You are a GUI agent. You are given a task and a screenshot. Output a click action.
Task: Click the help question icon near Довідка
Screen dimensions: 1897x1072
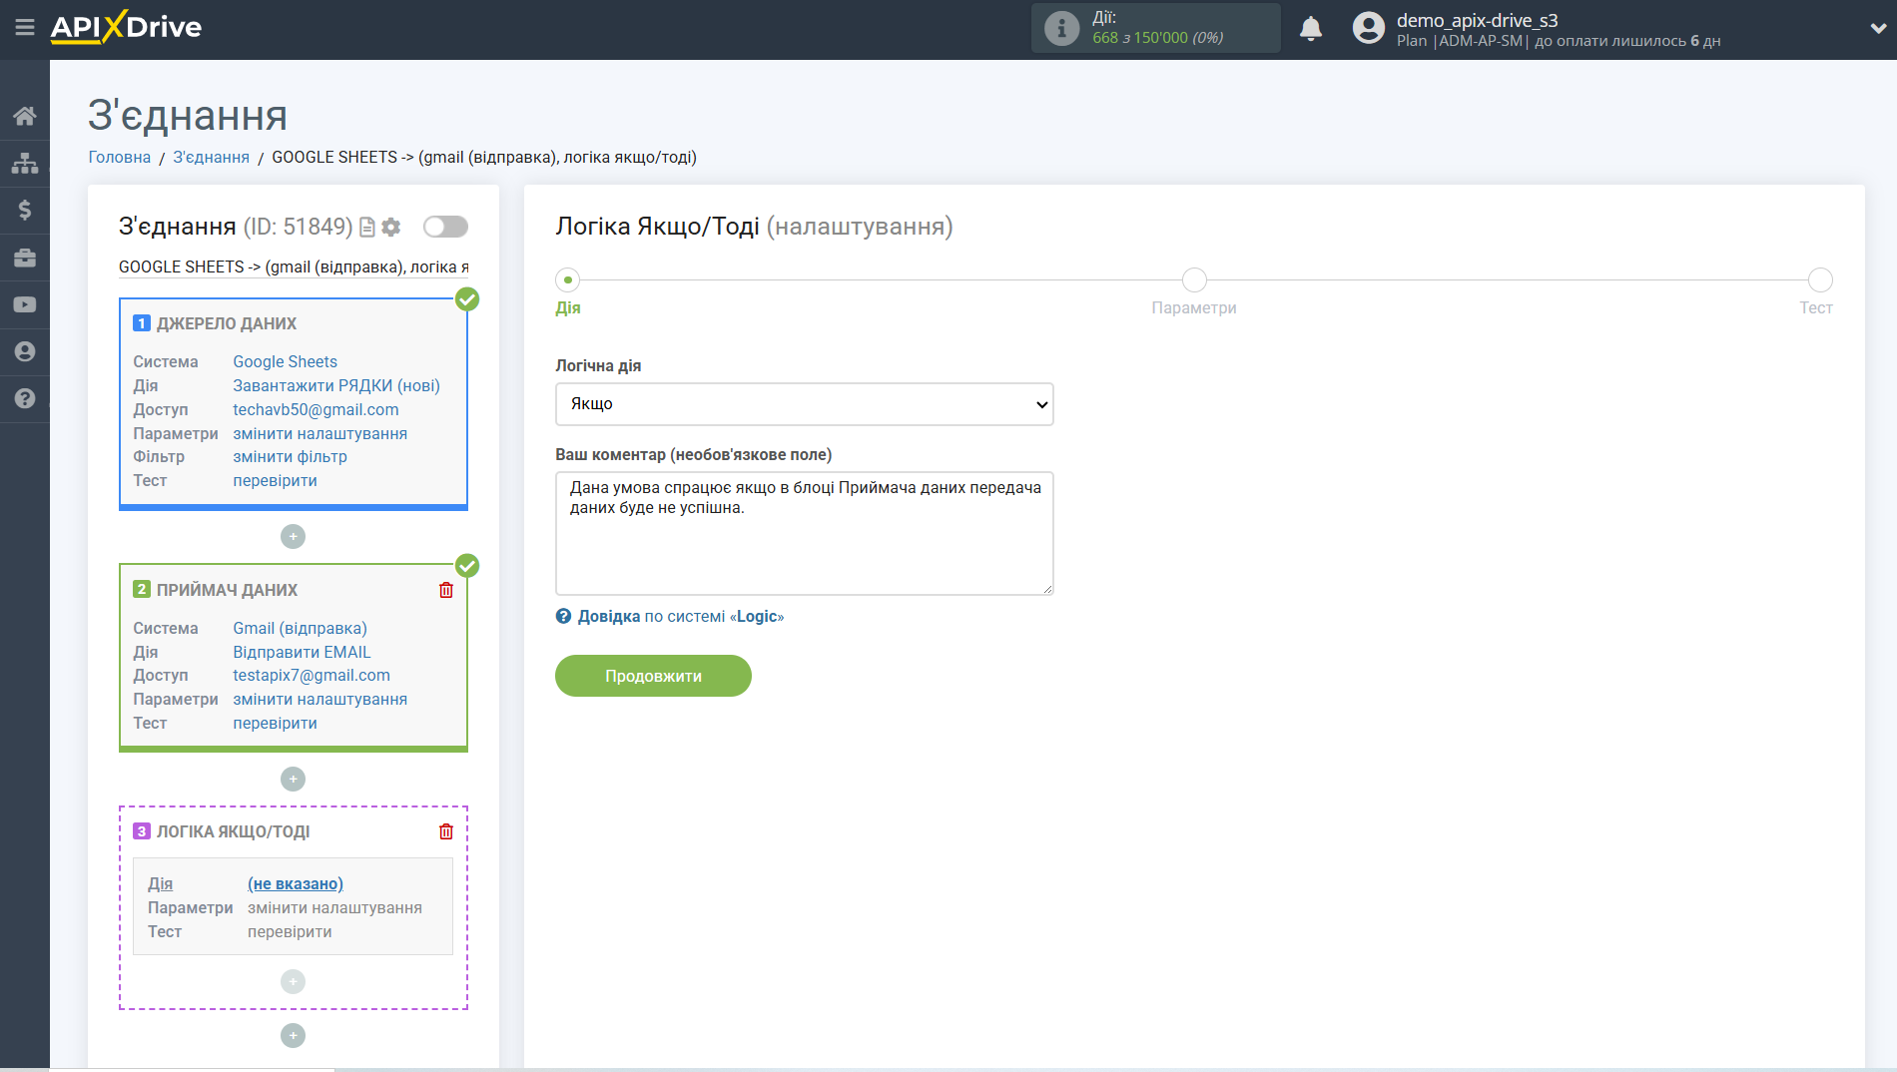564,617
